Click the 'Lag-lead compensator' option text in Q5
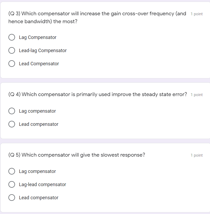Screen dimensions: 210x214 [x=42, y=185]
